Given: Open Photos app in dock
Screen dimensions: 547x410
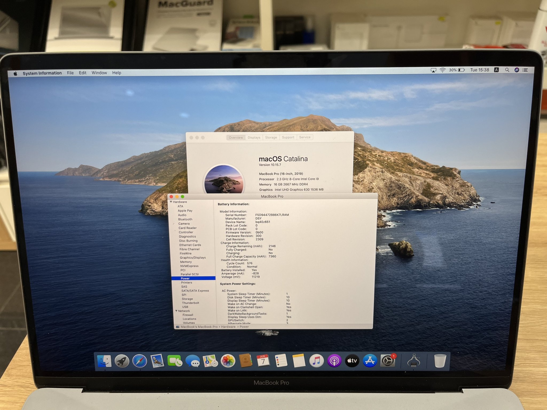Looking at the screenshot, I should pyautogui.click(x=228, y=361).
